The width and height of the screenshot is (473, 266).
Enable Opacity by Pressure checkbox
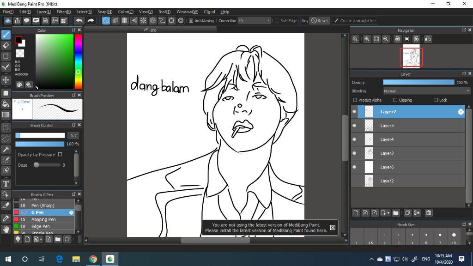pos(60,154)
